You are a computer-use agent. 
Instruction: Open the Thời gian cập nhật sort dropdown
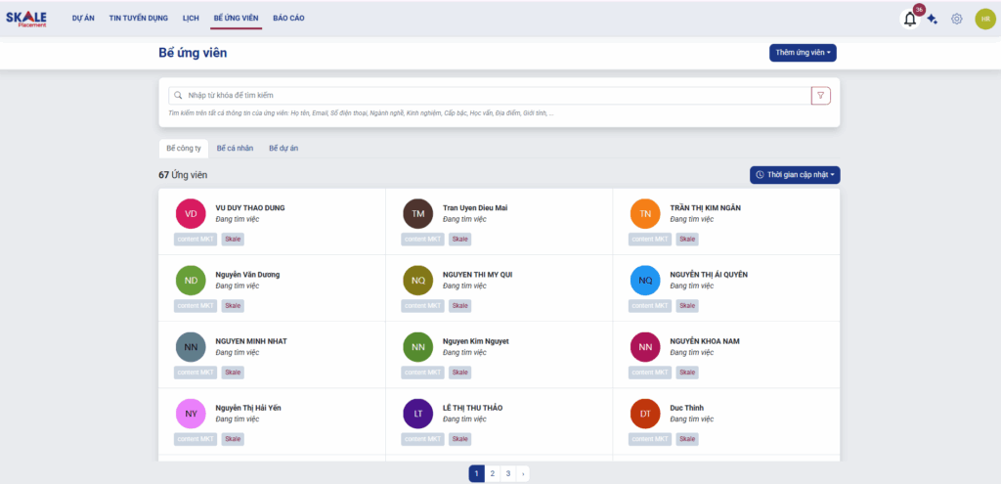(795, 174)
